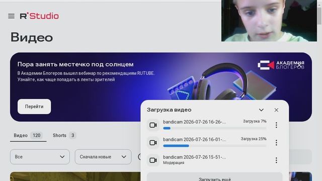The image size is (322, 181).
Task: Click the video icon of bandicam 15-51 upload
Action: tap(153, 160)
